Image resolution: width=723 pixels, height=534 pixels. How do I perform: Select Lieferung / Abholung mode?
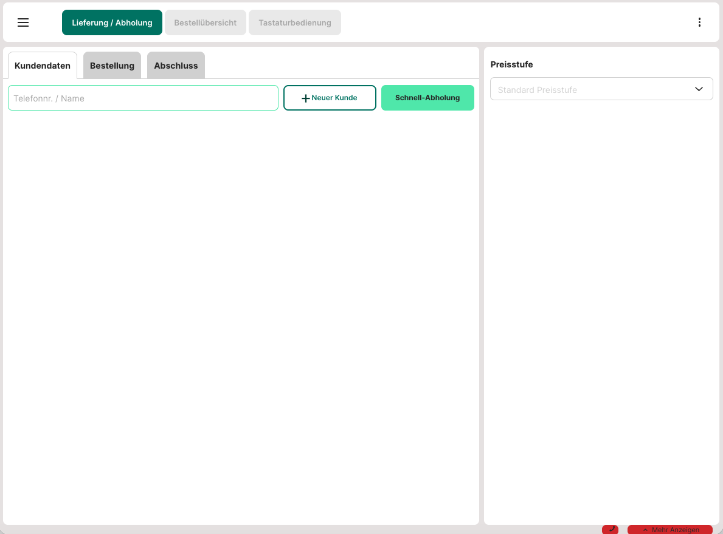tap(112, 22)
